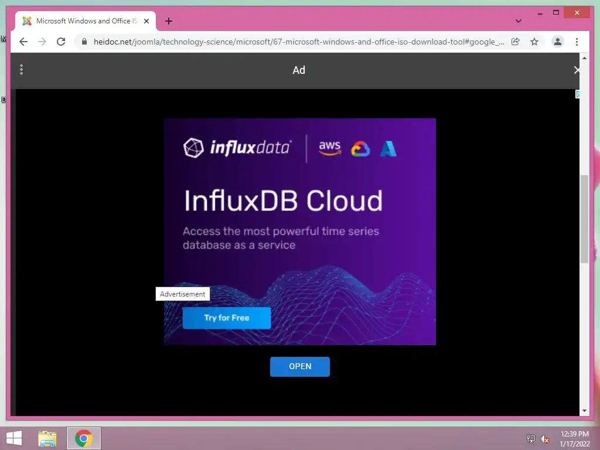Click the URL address bar

point(298,42)
